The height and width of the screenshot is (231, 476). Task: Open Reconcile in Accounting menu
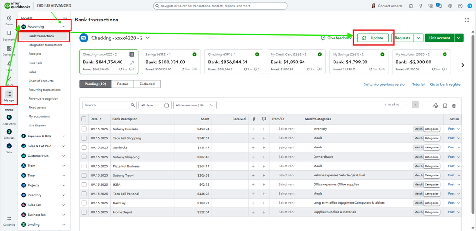pos(35,63)
